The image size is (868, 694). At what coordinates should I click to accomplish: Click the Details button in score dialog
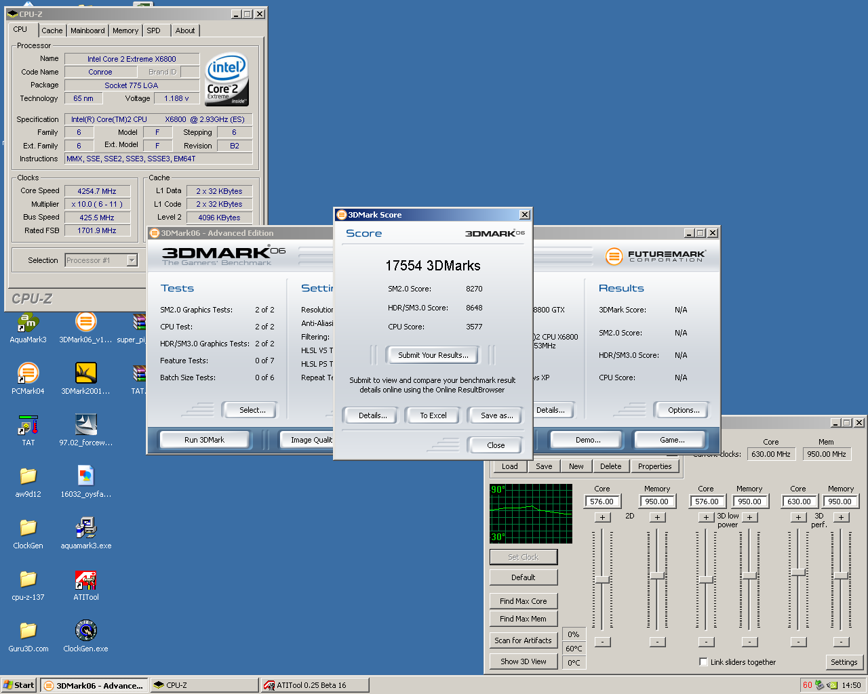point(372,415)
